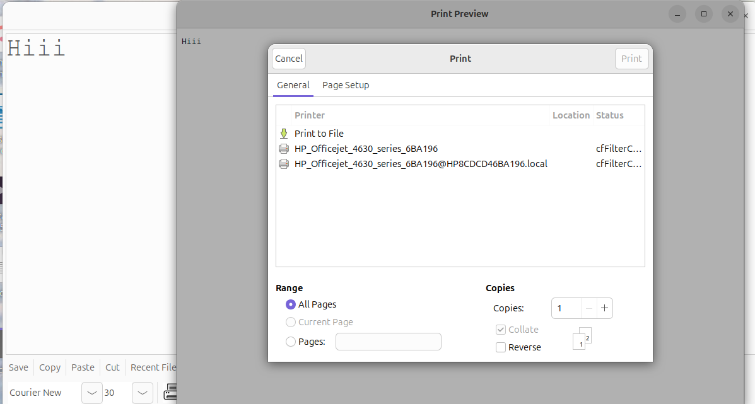Viewport: 755px width, 404px height.
Task: Select the All Pages radio button
Action: [x=290, y=304]
